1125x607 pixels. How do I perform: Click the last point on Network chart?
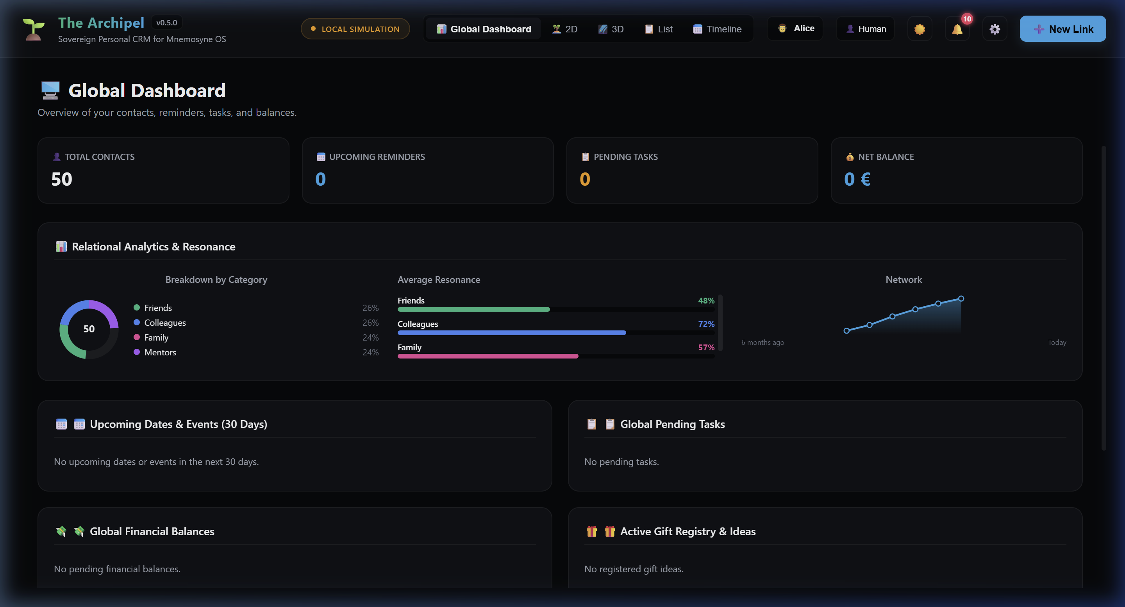[x=961, y=299]
